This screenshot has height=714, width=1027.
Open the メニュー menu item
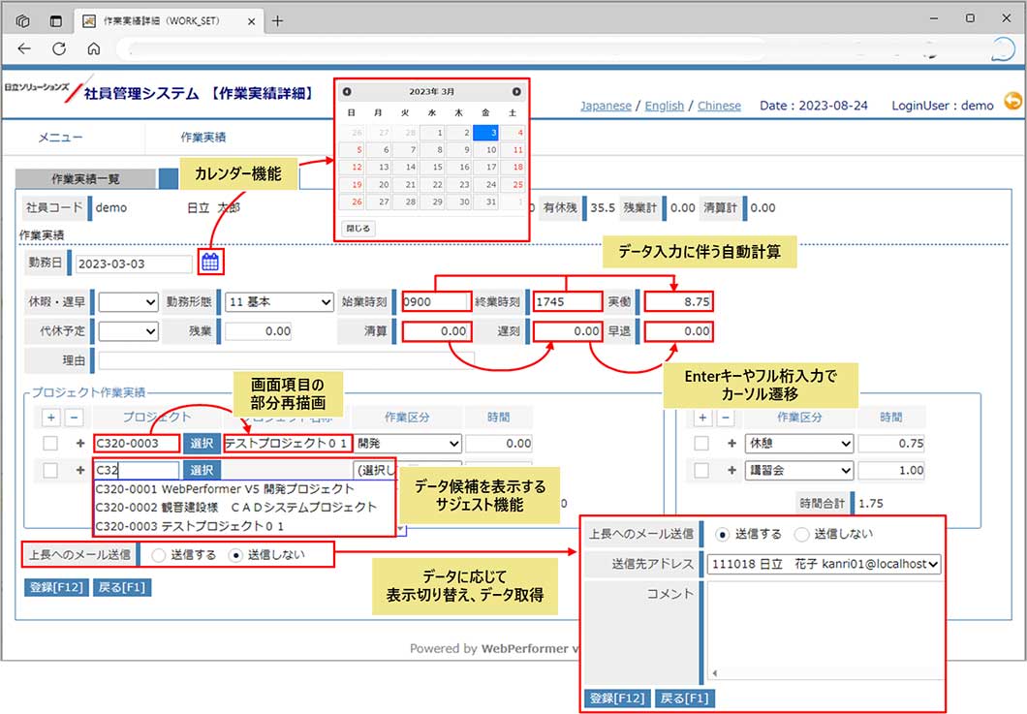click(60, 138)
